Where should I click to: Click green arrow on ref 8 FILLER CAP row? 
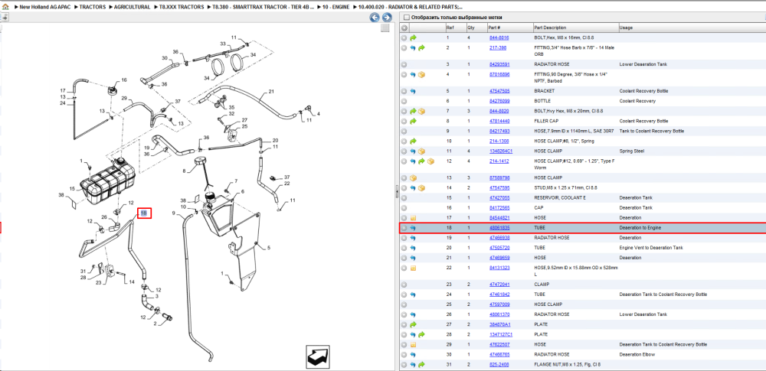pos(414,121)
